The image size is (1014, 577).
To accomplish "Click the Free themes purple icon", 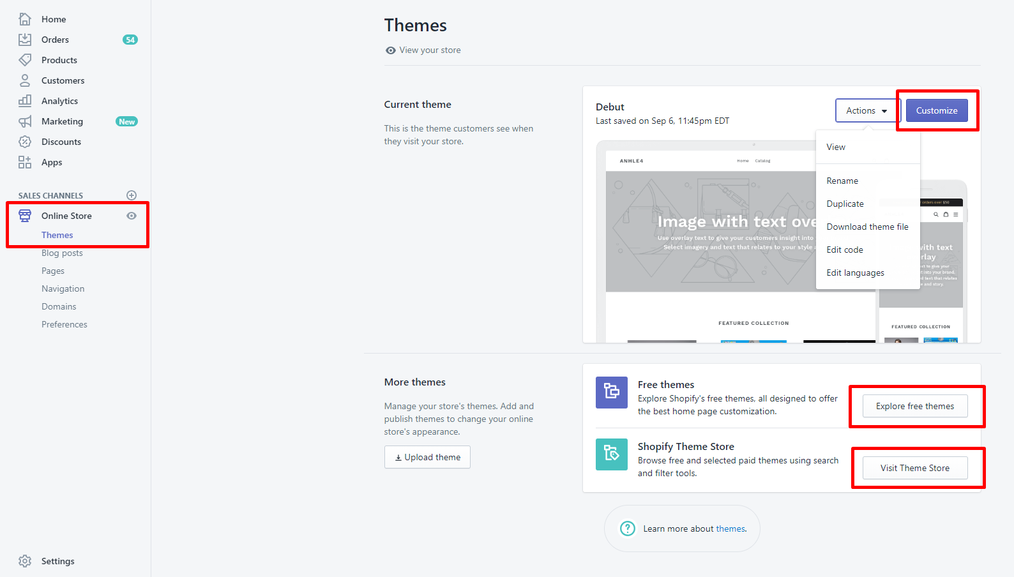I will coord(612,392).
